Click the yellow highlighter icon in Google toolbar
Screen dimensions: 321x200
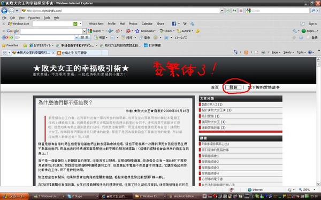tap(197, 31)
